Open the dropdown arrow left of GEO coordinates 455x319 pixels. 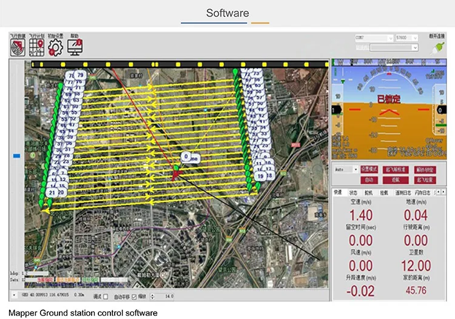tap(14, 295)
